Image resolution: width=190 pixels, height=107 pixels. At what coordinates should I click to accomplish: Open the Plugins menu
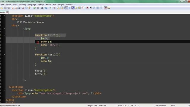61,5
